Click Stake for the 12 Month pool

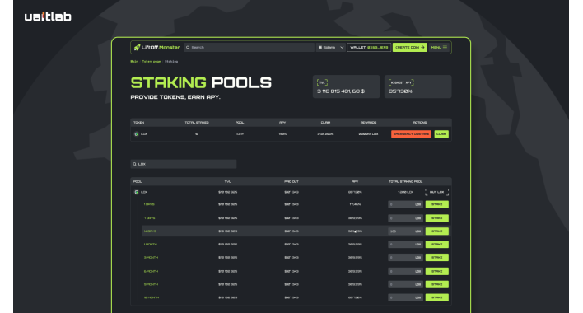pos(437,297)
